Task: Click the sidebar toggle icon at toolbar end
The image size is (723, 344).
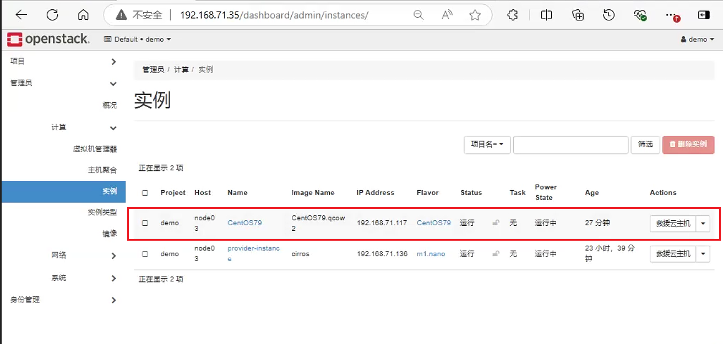Action: tap(704, 15)
